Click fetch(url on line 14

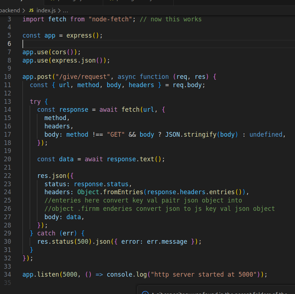138,110
